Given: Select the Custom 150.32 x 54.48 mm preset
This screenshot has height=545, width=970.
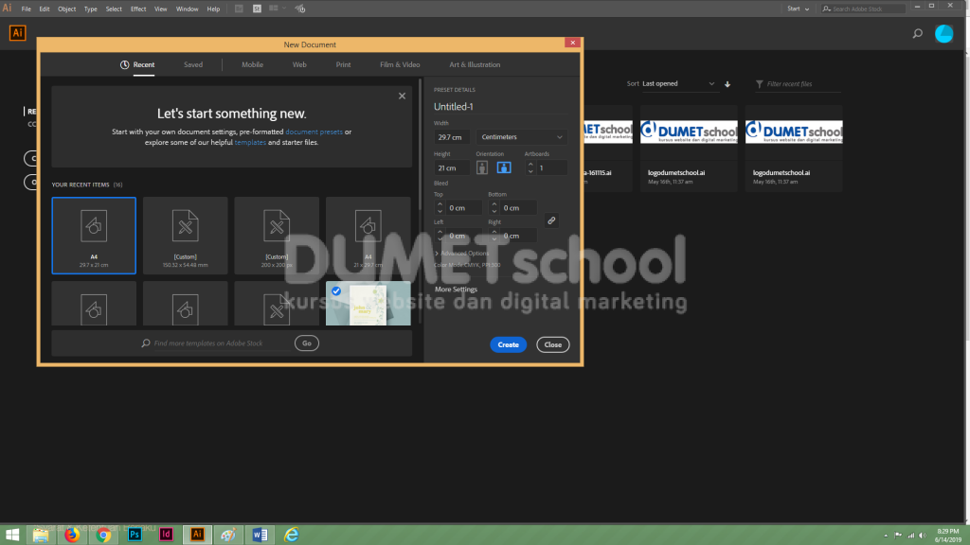Looking at the screenshot, I should (x=186, y=236).
